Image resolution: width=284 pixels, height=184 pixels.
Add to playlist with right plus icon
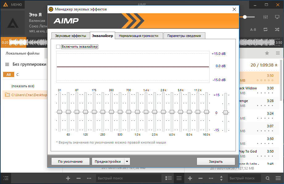[190, 178]
